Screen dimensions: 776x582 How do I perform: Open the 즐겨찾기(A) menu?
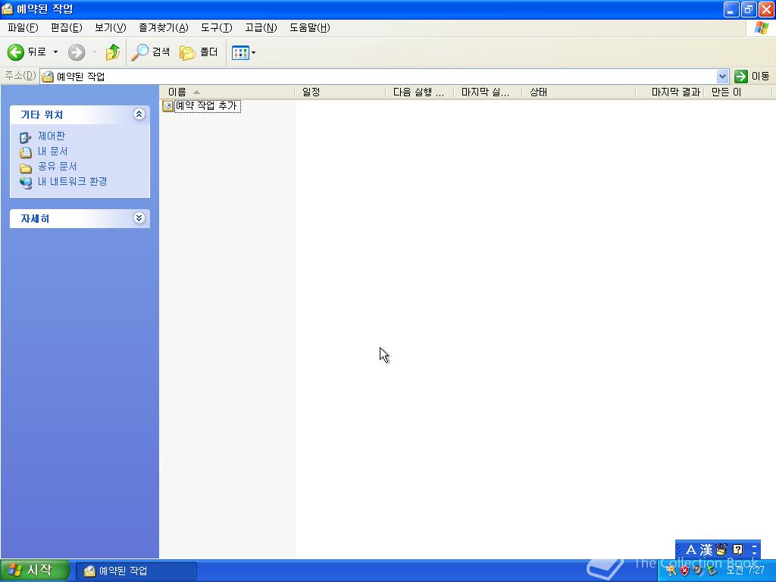tap(164, 28)
